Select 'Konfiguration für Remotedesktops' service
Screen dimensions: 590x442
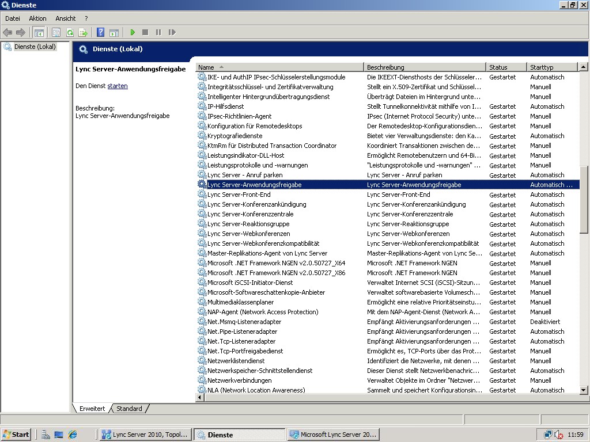coord(255,126)
